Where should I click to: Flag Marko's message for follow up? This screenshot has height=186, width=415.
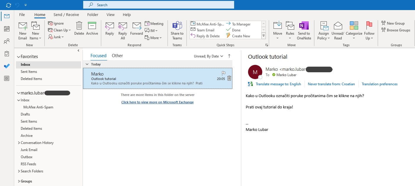[223, 73]
